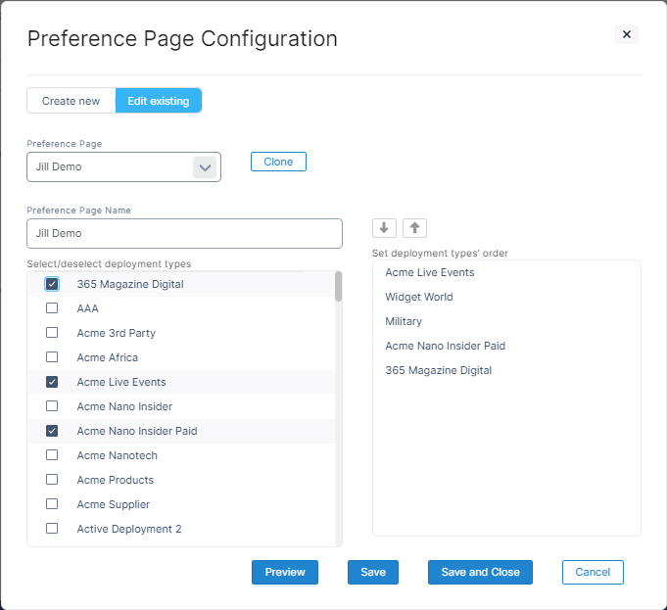Viewport: 667px width, 610px height.
Task: Uncheck the 365 Magazine Digital checkbox
Action: (x=53, y=284)
